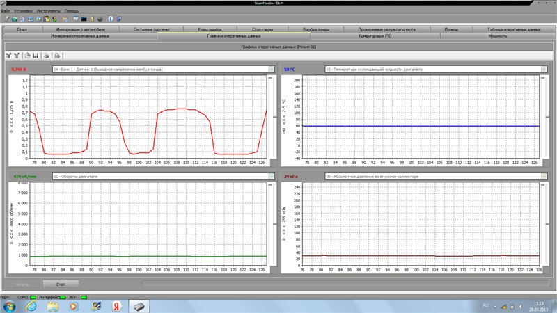Open the coolant temperature PID dropdown
The width and height of the screenshot is (557, 313).
(542, 69)
